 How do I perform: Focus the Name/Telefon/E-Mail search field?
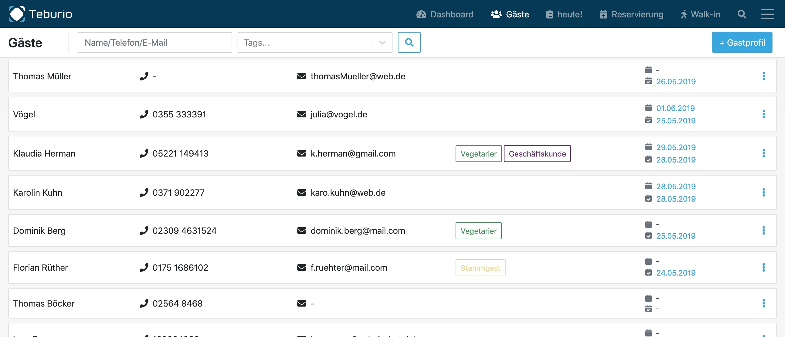pyautogui.click(x=154, y=43)
